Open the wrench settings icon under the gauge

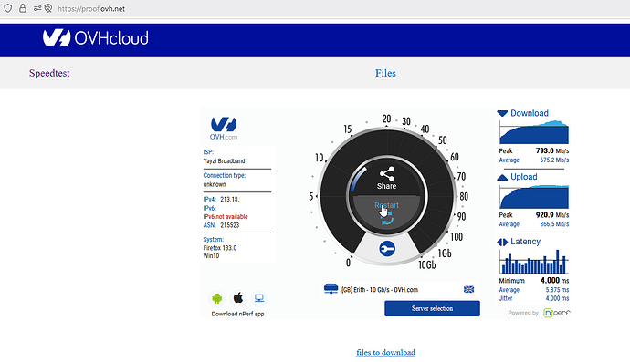[387, 249]
